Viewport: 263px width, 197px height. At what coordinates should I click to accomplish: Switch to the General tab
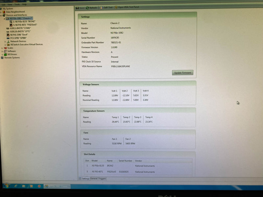coord(94,178)
